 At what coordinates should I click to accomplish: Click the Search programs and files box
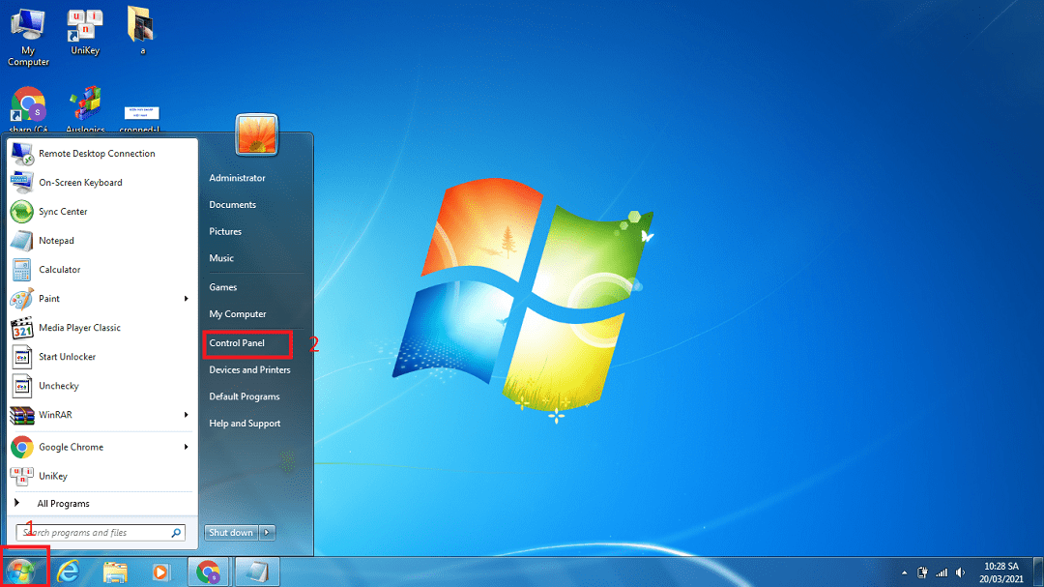tap(93, 533)
